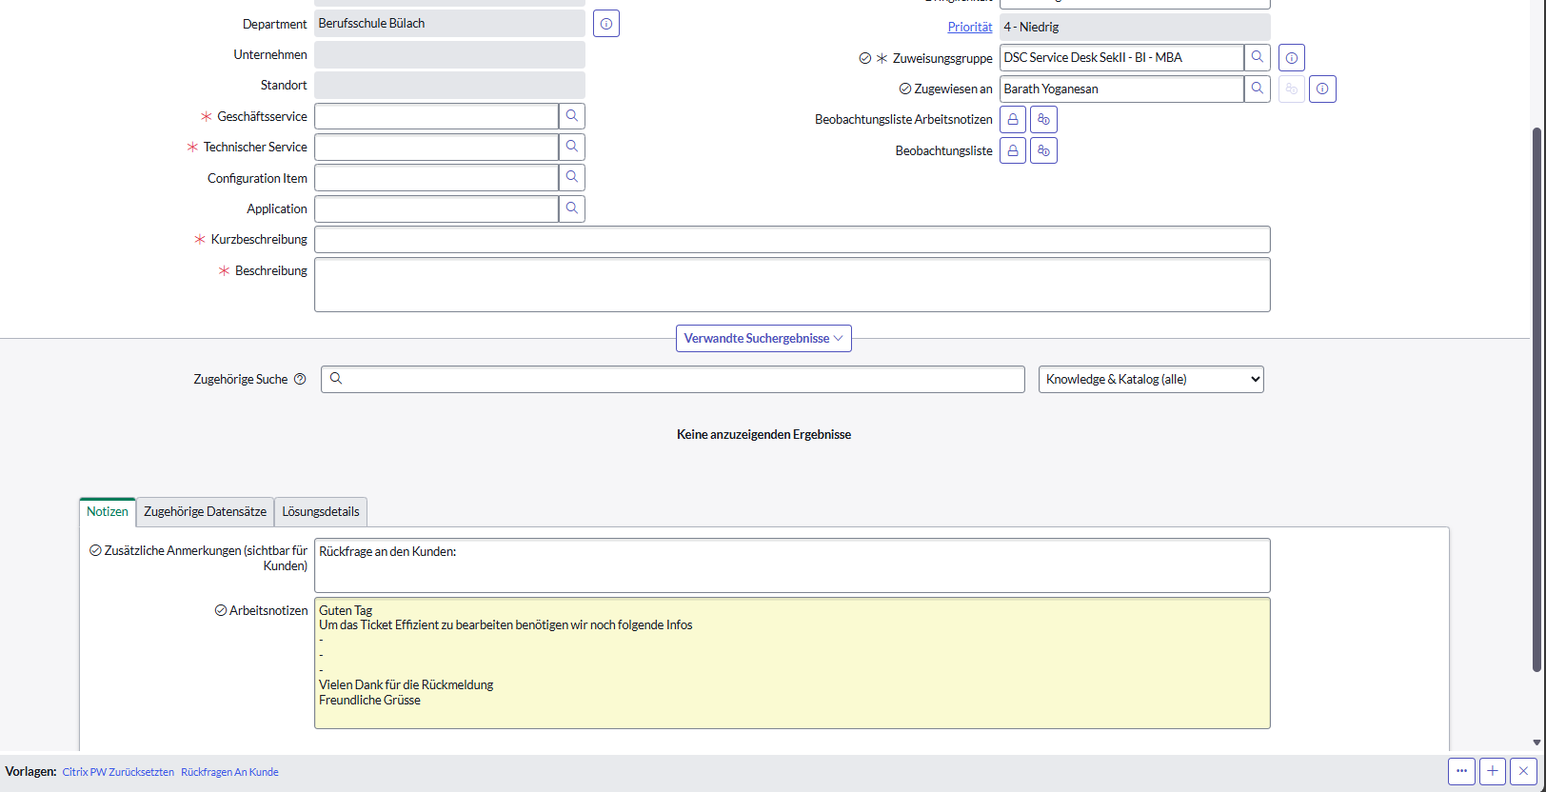
Task: Unlock the Beobachtungsliste field
Action: pos(1013,151)
